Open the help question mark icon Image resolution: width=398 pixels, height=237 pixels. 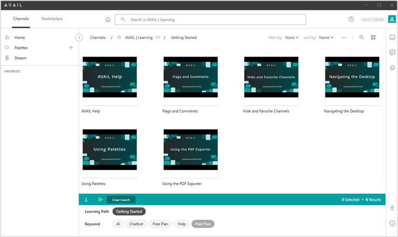(351, 19)
